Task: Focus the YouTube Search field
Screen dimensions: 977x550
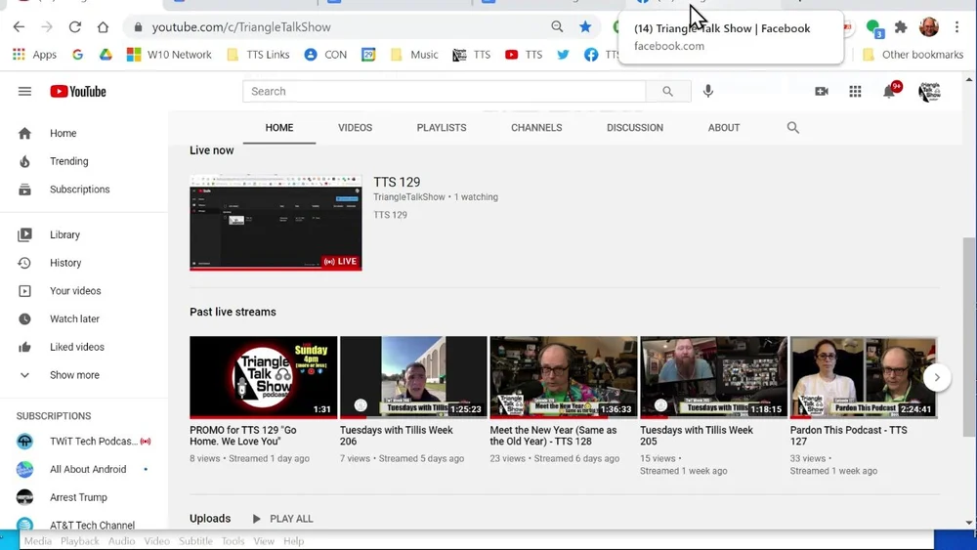Action: [445, 92]
